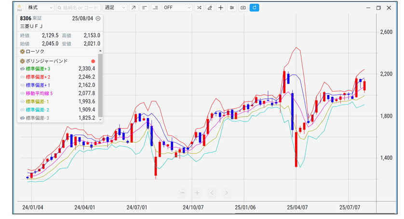
Task: Collapse the 8306 info panel chevron
Action: click(x=98, y=18)
